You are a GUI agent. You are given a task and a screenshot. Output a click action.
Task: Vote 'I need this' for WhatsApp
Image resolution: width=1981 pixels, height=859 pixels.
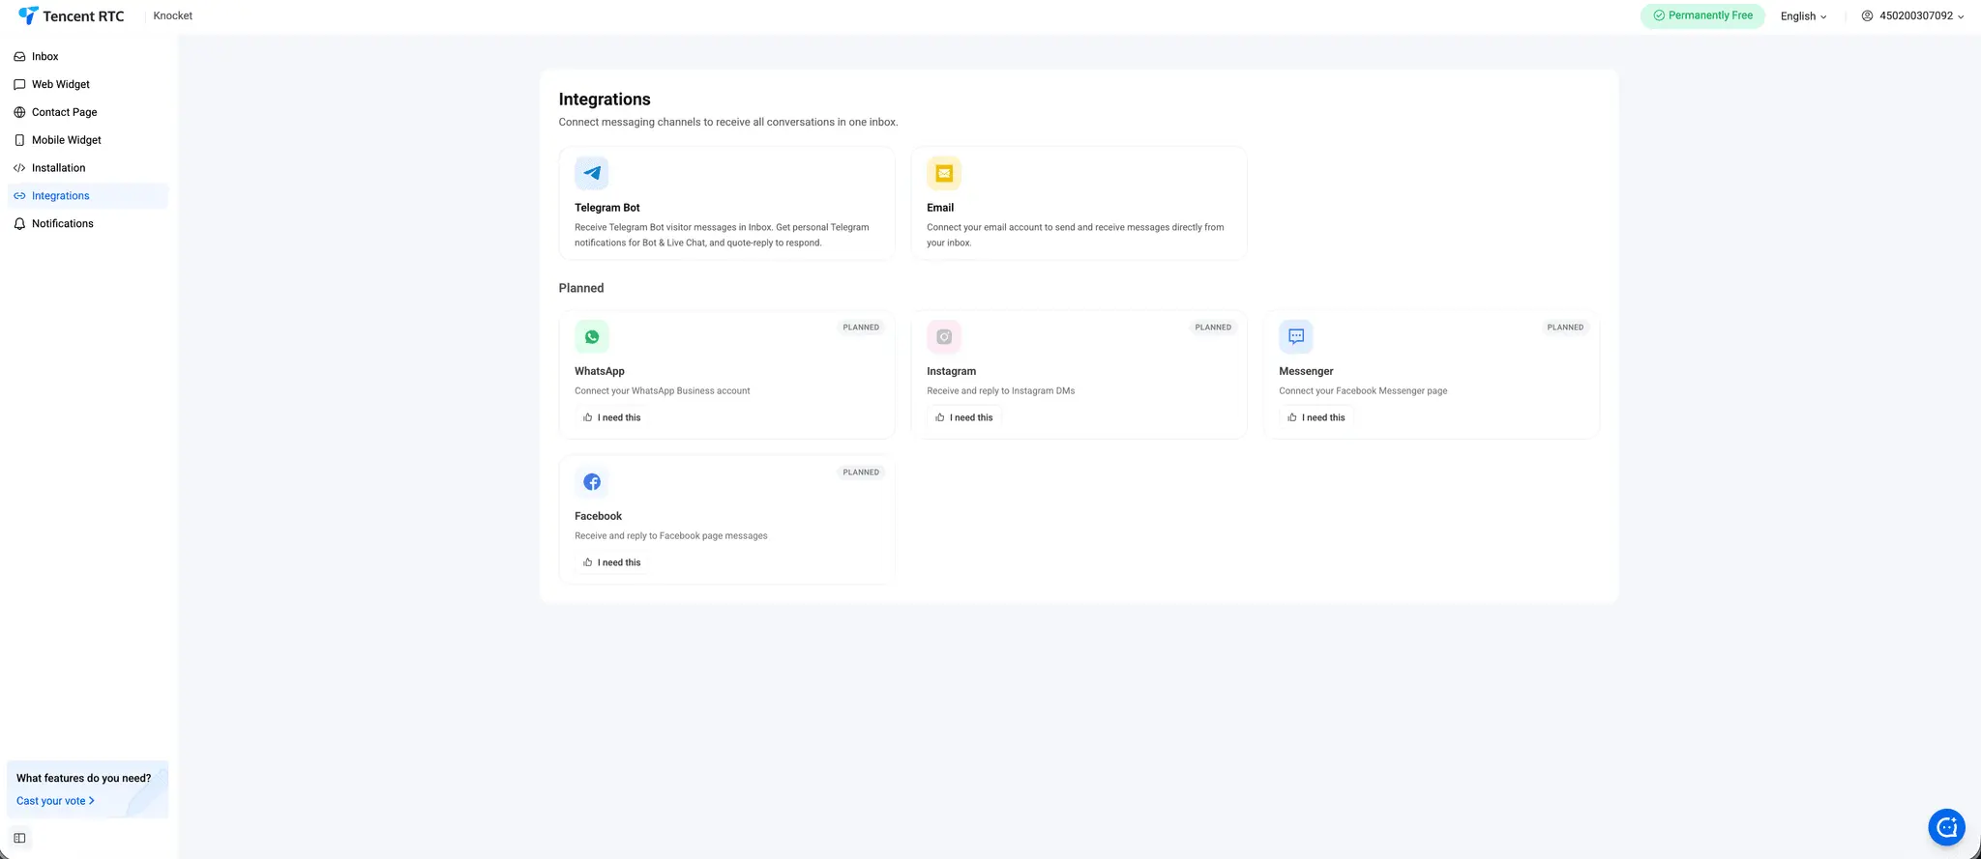tap(612, 417)
